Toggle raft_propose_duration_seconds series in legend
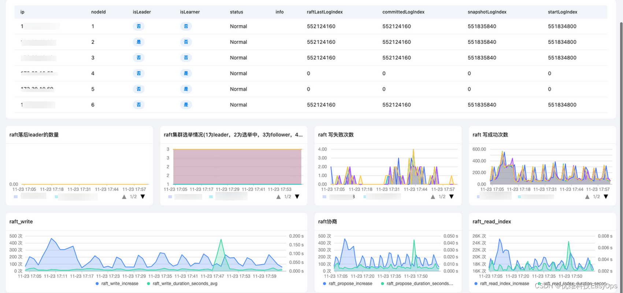The height and width of the screenshot is (293, 623). point(417,283)
